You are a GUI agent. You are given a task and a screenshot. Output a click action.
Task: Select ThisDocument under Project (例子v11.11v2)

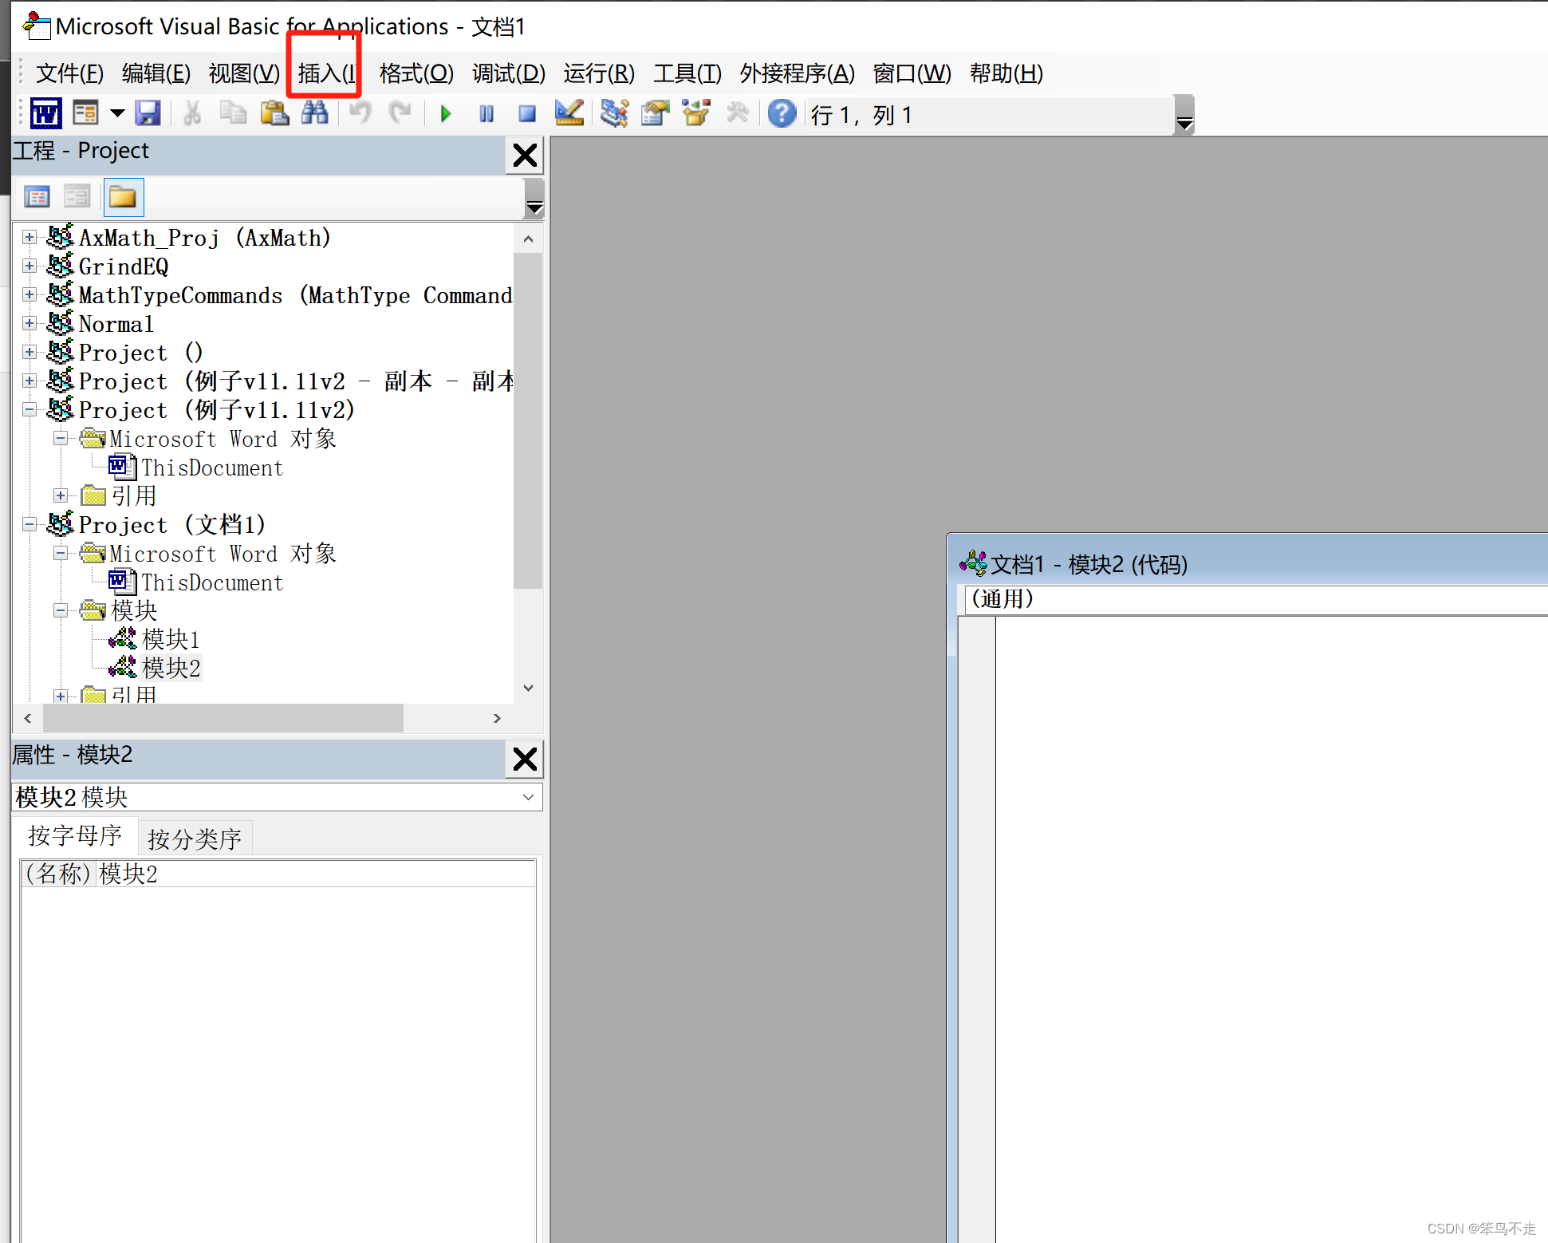pos(212,468)
